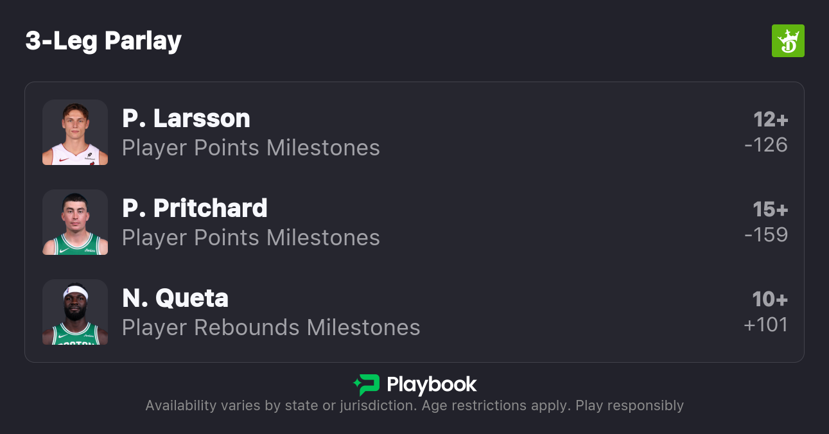829x434 pixels.
Task: Click Player Rebounds Milestones label
Action: pyautogui.click(x=271, y=327)
